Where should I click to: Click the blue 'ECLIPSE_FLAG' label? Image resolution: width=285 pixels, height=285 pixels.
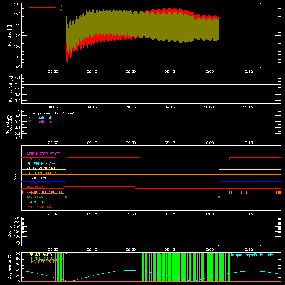pyautogui.click(x=39, y=183)
